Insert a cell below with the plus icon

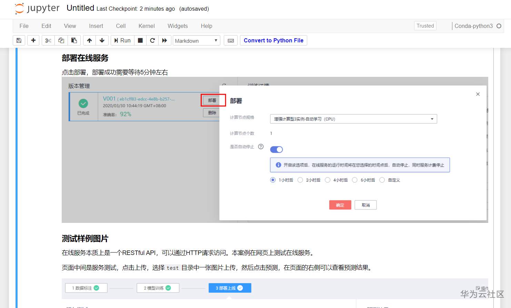[33, 40]
